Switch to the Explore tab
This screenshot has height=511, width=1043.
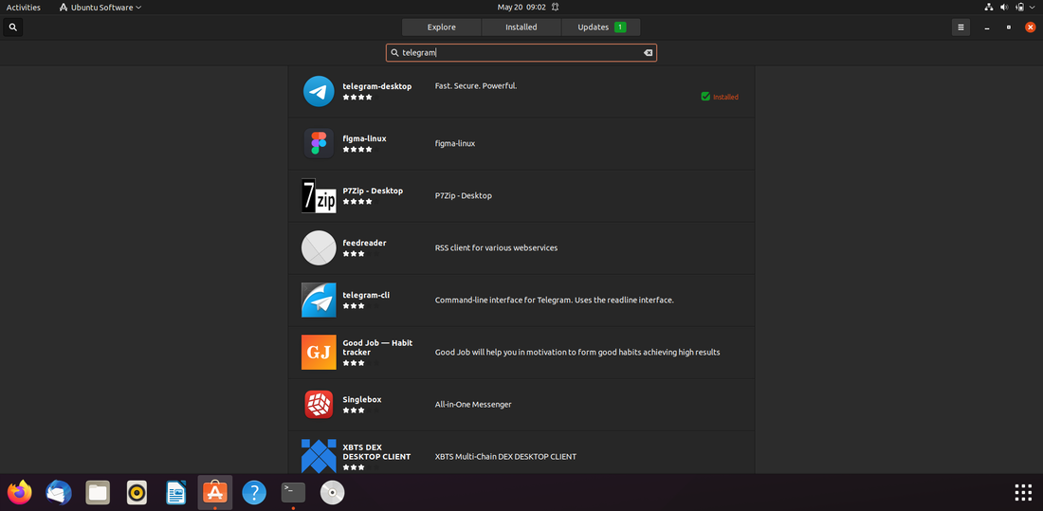tap(442, 27)
